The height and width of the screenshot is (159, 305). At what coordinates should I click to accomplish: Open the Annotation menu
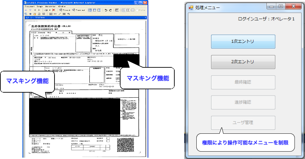point(50,6)
